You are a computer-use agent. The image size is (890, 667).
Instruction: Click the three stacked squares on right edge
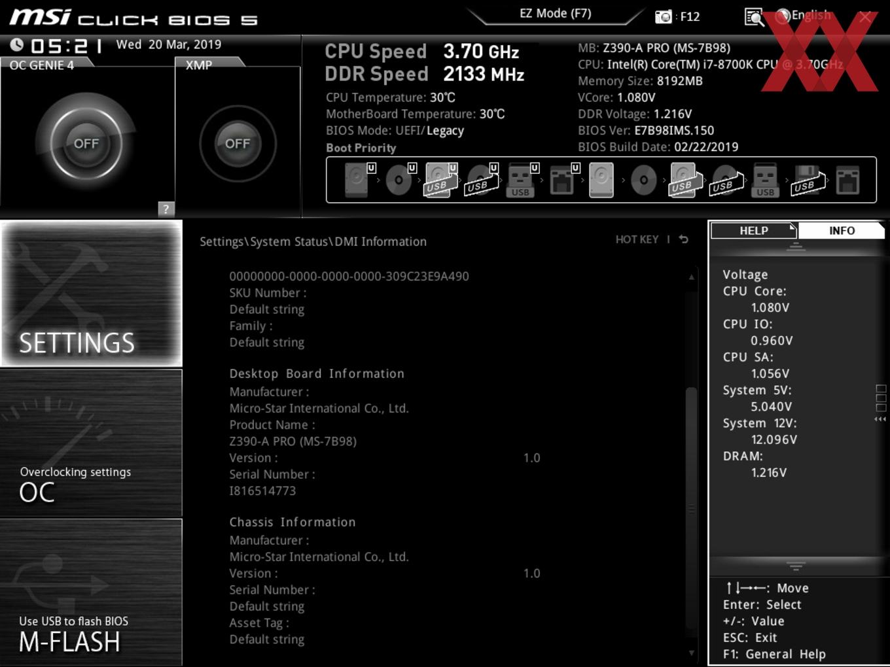click(881, 398)
